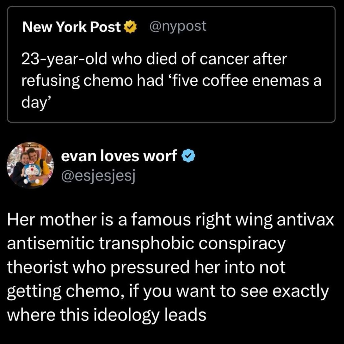The height and width of the screenshot is (344, 344).
Task: Click the New York Post gold verified badge
Action: 131,27
